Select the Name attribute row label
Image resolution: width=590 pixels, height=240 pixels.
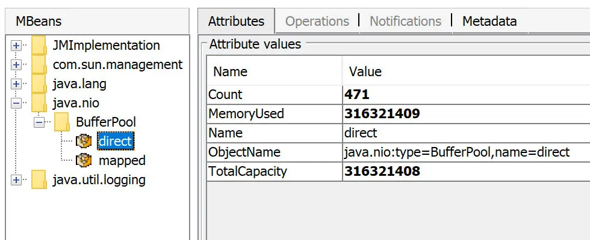click(275, 133)
